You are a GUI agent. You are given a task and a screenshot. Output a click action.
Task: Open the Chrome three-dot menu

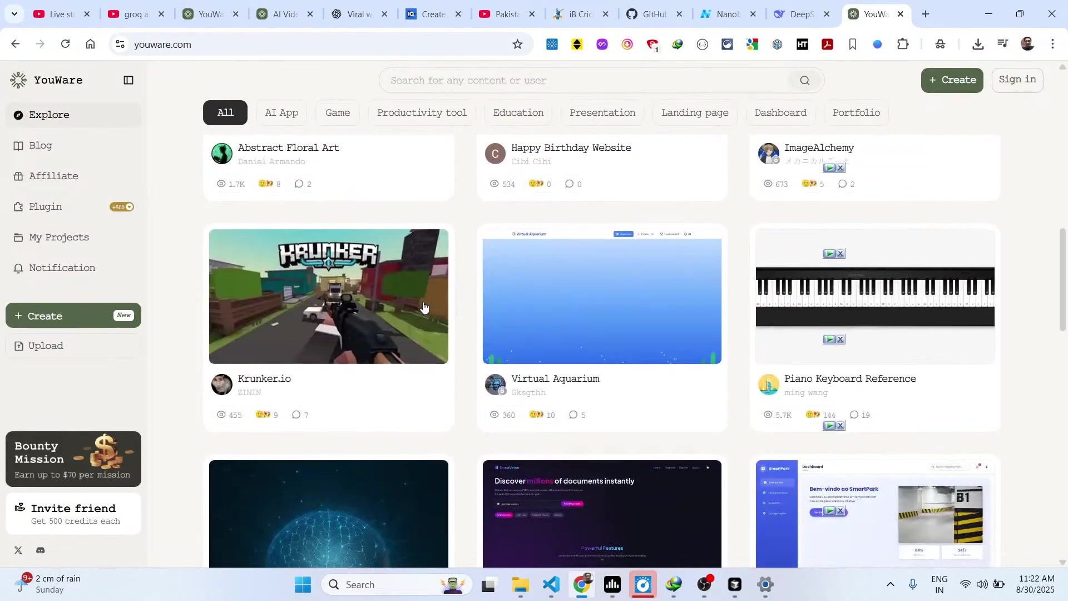tap(1052, 44)
